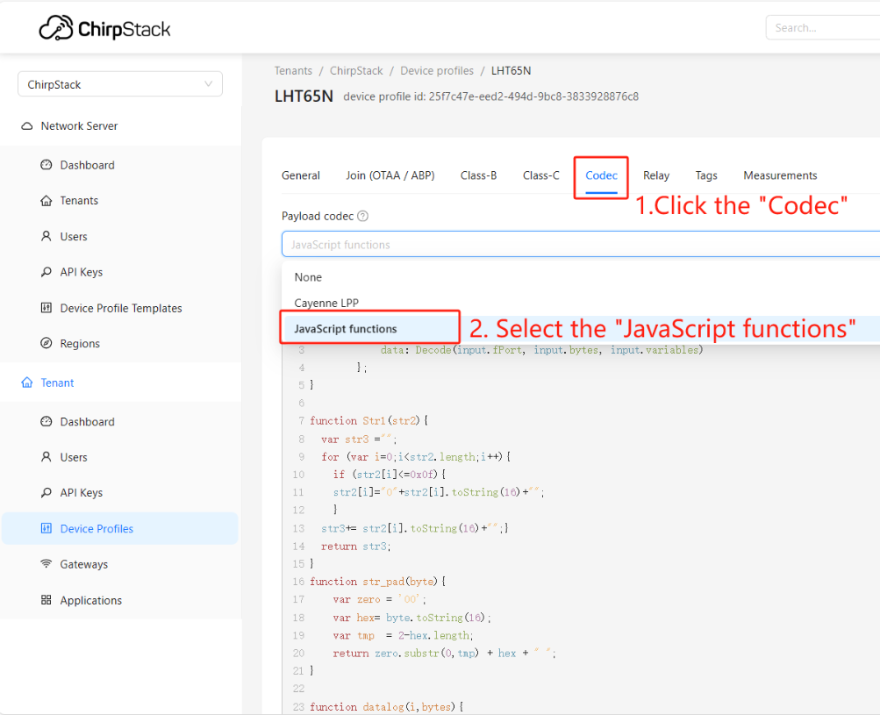Go to Tenants breadcrumb link
This screenshot has height=715, width=880.
point(293,71)
